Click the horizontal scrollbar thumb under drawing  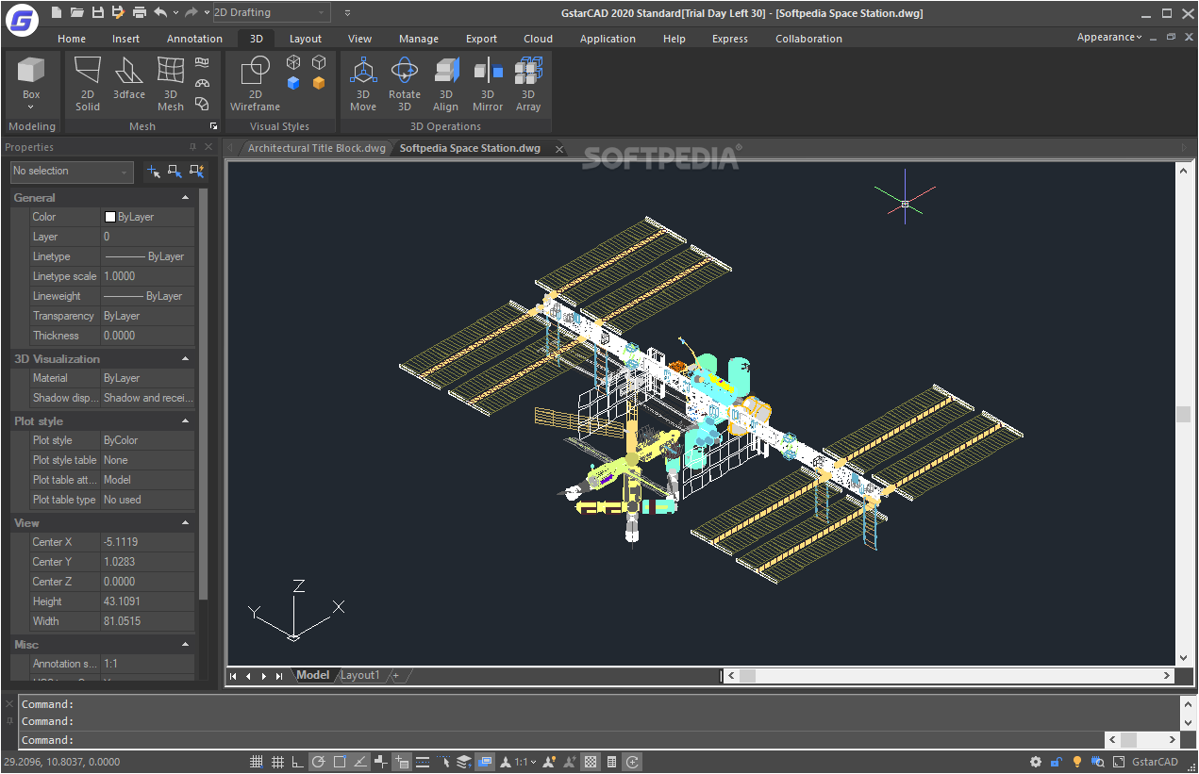(x=747, y=675)
